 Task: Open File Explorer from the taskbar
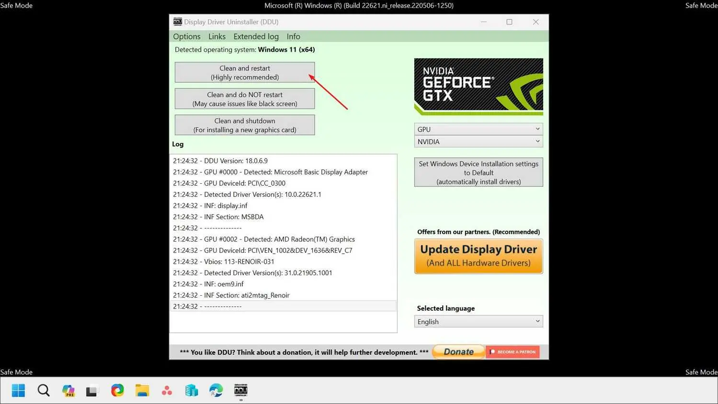tap(142, 391)
